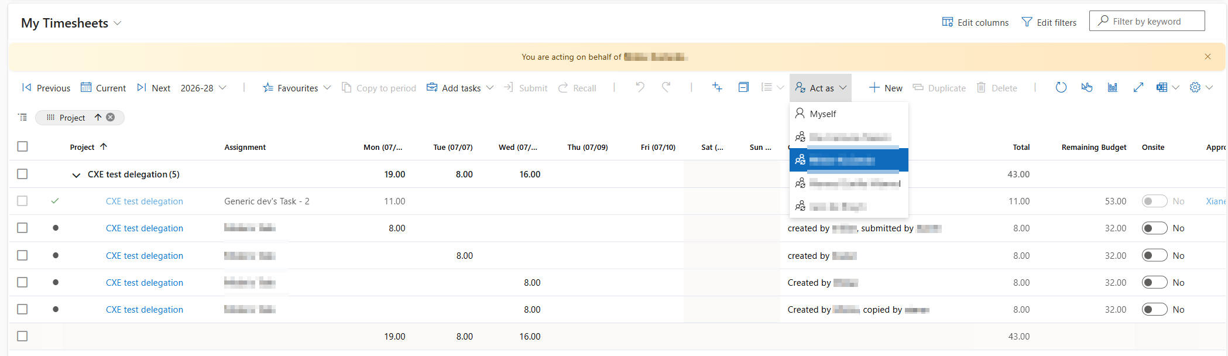This screenshot has width=1228, height=356.
Task: Open the 2026-28 period dropdown
Action: (x=203, y=88)
